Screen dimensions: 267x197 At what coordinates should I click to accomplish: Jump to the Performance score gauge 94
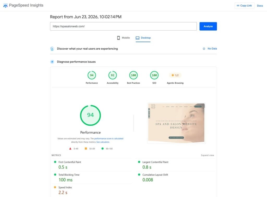92,75
